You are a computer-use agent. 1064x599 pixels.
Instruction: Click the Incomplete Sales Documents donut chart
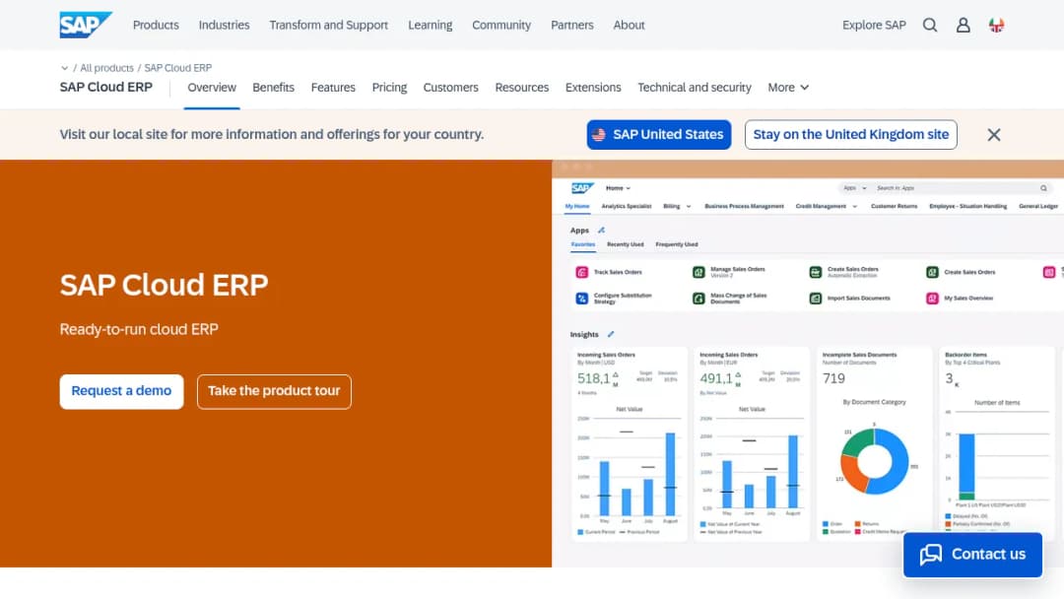(874, 461)
